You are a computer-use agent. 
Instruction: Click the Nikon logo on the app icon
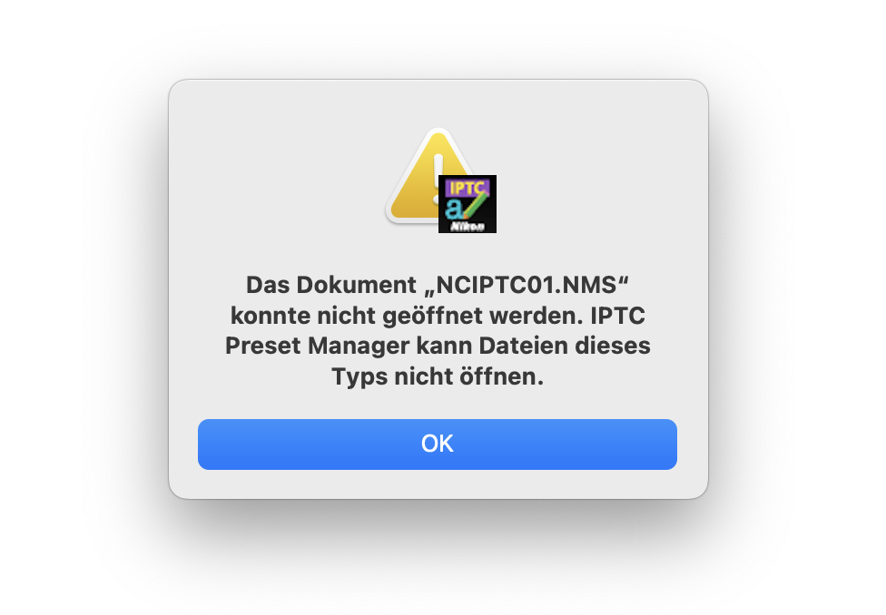point(468,227)
